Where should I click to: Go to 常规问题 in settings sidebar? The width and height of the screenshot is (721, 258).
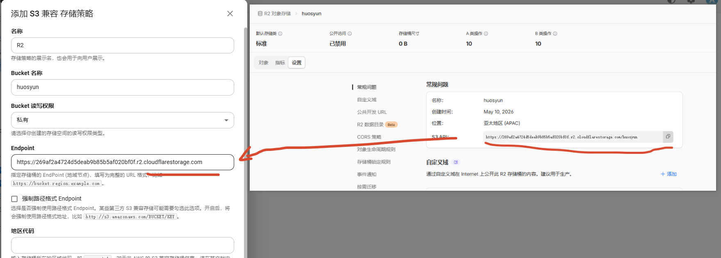(x=367, y=87)
